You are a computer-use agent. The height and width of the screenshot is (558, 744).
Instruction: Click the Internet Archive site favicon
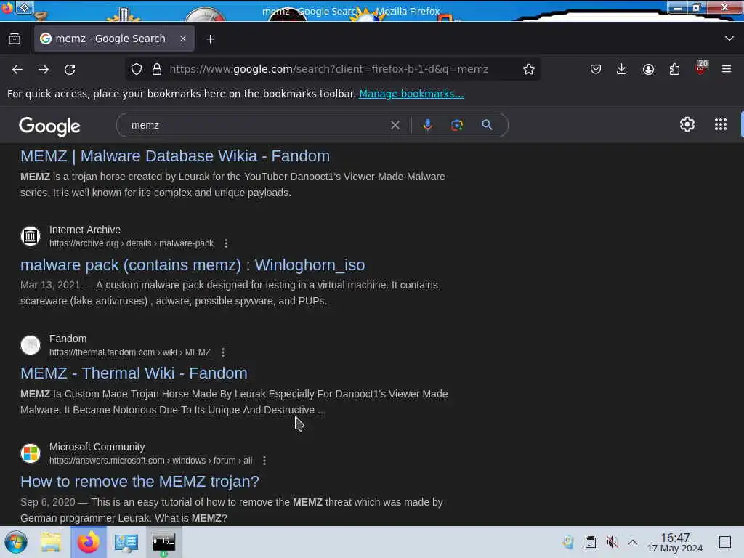tap(31, 236)
